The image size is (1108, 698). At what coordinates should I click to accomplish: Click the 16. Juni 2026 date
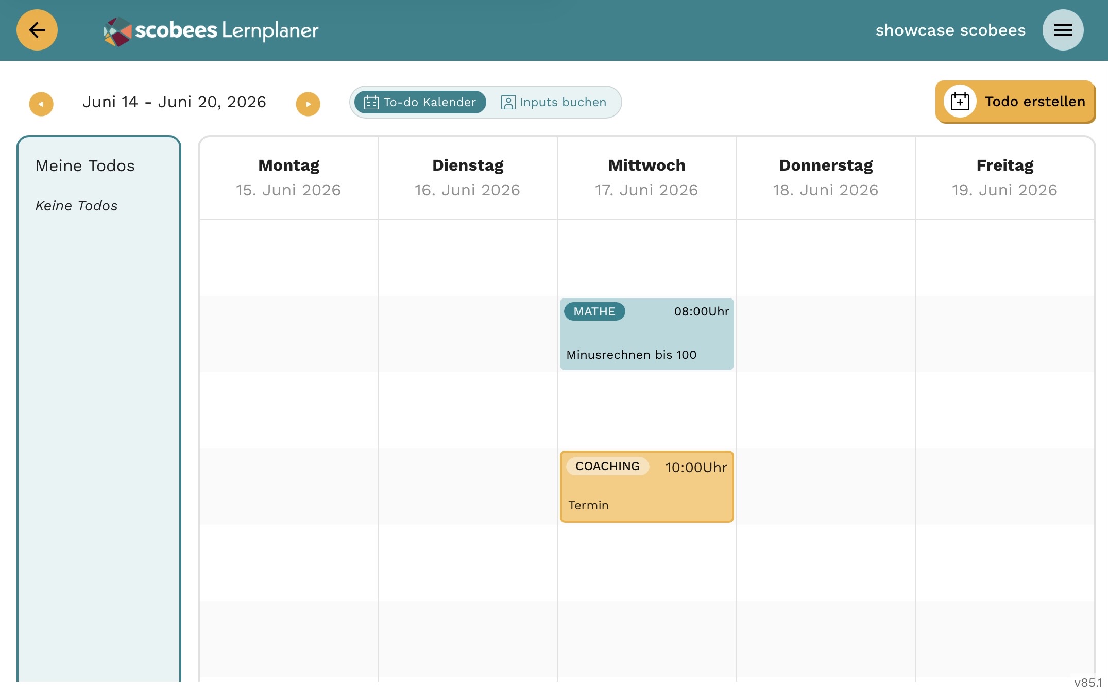468,190
